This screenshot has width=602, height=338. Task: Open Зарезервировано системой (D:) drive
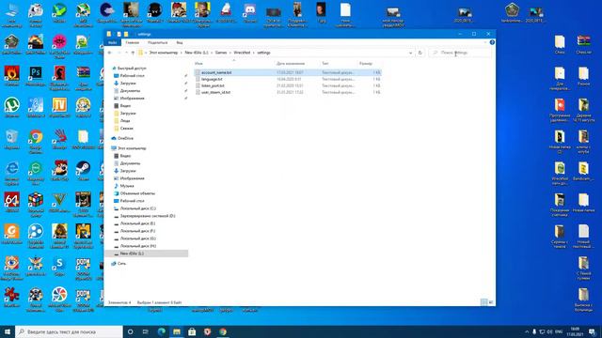[x=148, y=216]
